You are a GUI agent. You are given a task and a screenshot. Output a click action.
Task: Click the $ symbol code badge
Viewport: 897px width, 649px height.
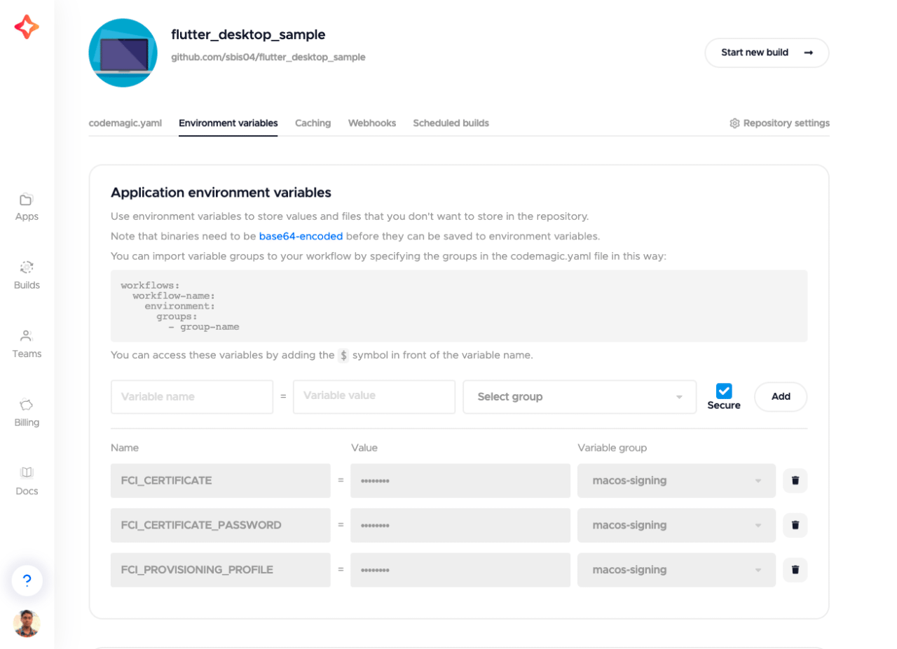[343, 355]
